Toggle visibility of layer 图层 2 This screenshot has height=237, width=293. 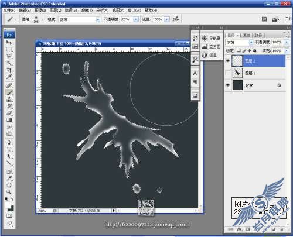tap(227, 61)
